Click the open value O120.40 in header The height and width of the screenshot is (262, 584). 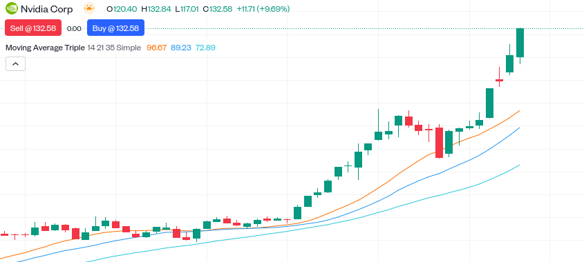[x=122, y=8]
